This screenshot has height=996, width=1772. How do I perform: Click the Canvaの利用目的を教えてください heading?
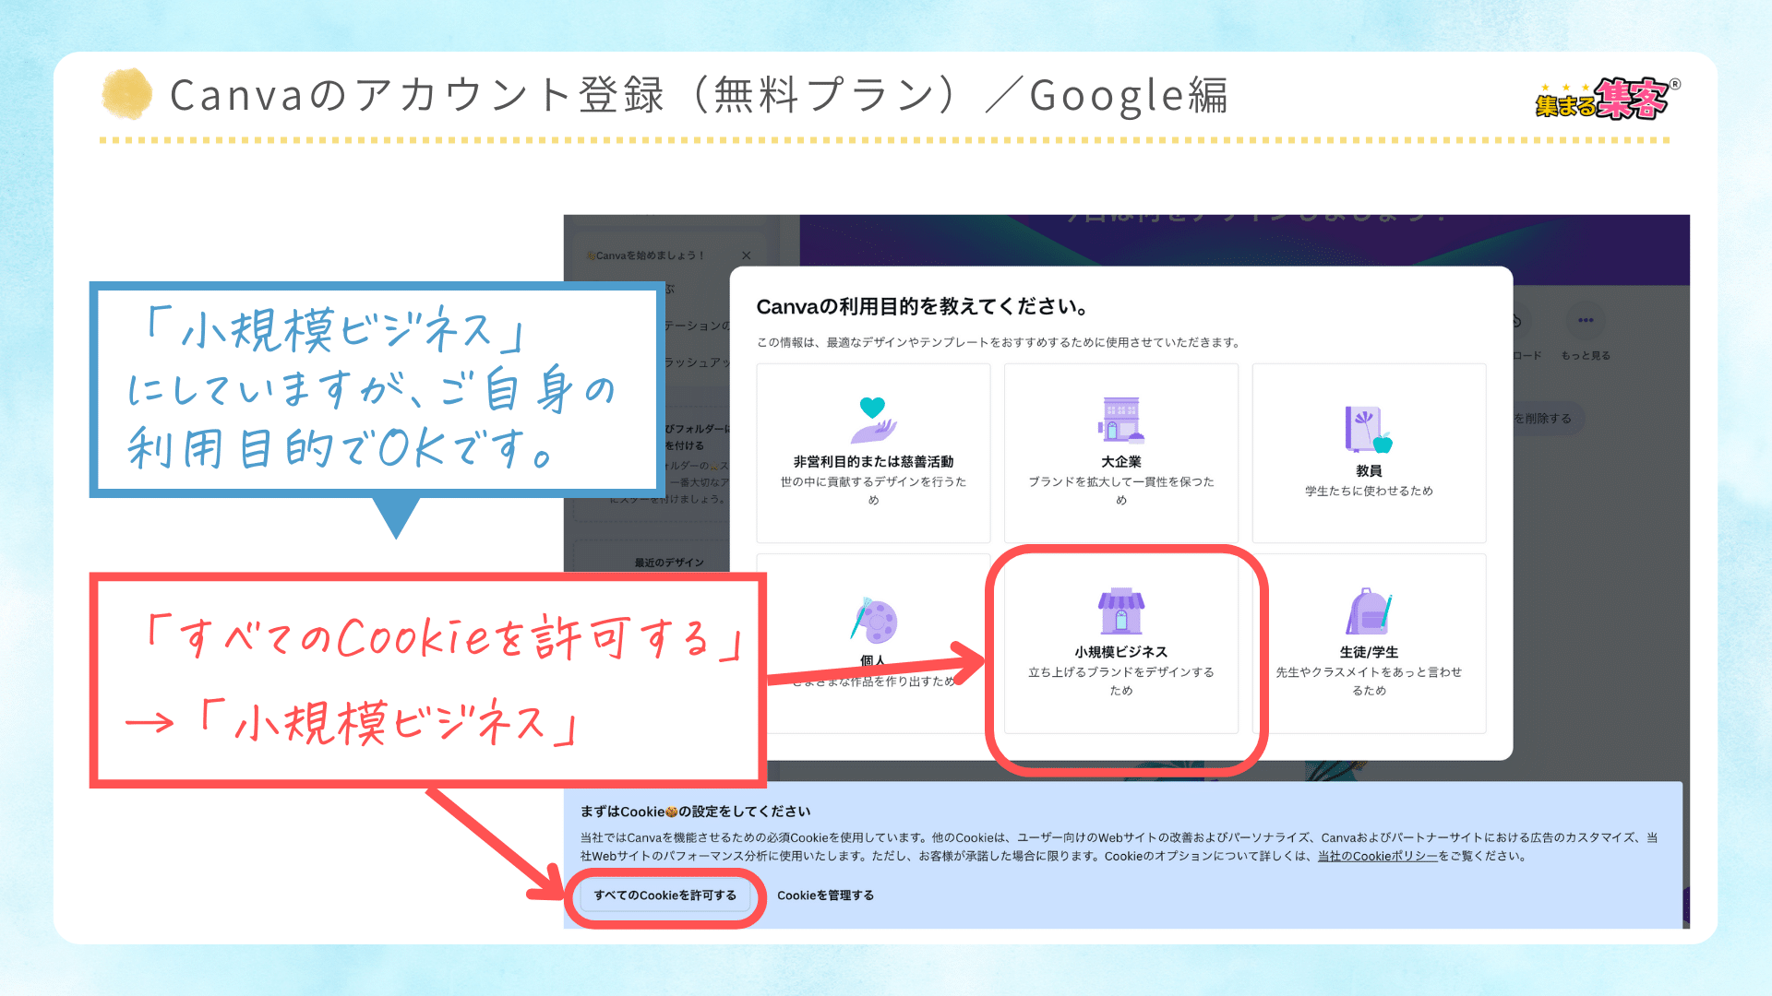click(923, 306)
